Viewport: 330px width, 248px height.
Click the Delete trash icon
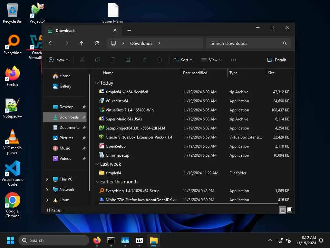[160, 60]
